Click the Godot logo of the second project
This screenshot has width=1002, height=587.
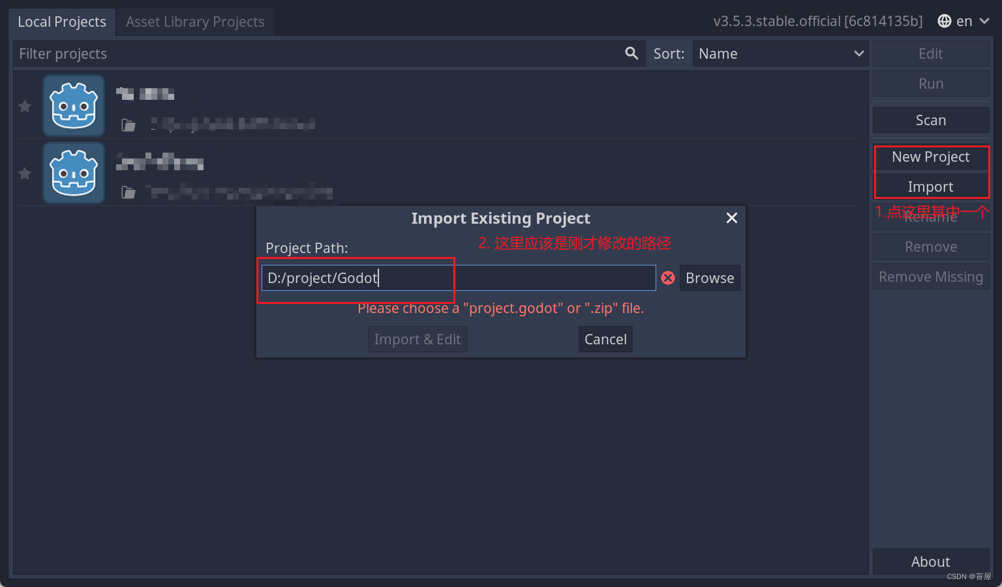[x=73, y=173]
